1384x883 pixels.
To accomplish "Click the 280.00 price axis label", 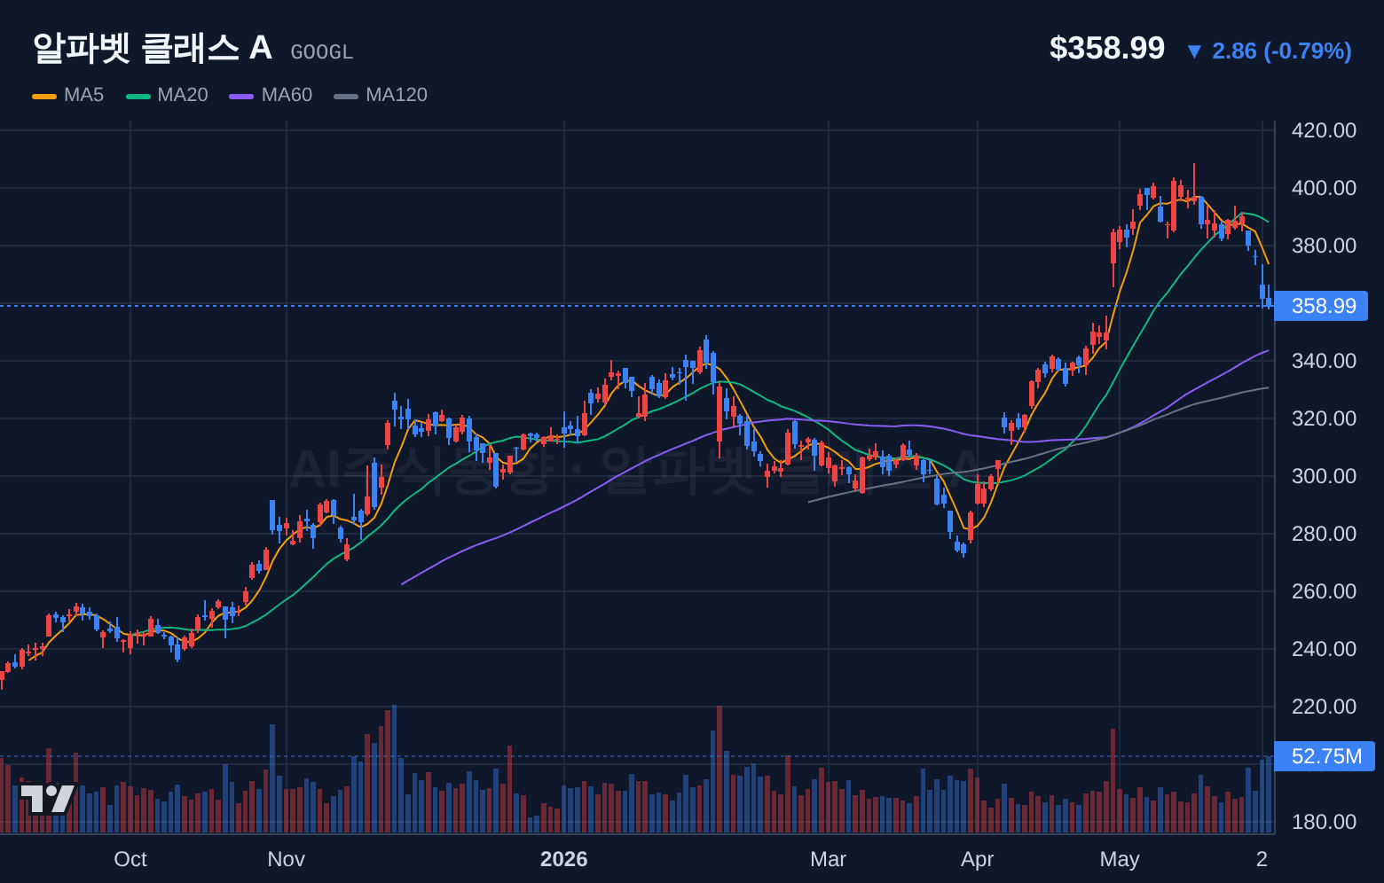I will [1324, 534].
